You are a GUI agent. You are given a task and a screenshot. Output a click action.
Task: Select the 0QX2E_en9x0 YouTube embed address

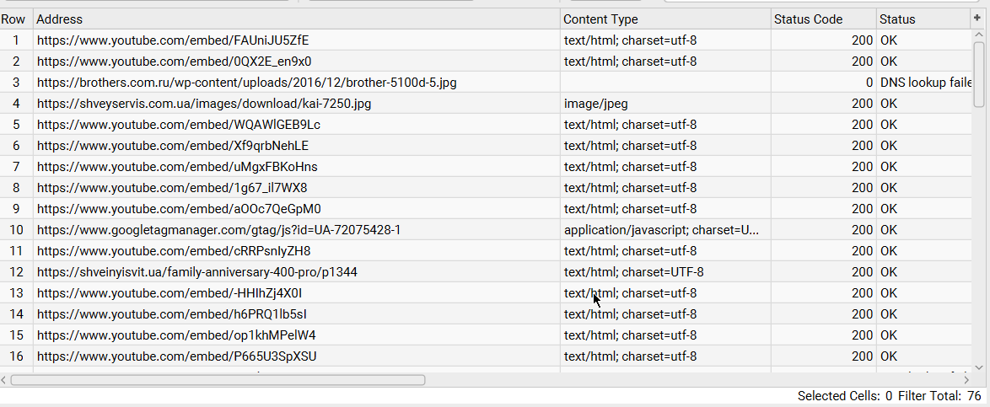click(x=174, y=62)
